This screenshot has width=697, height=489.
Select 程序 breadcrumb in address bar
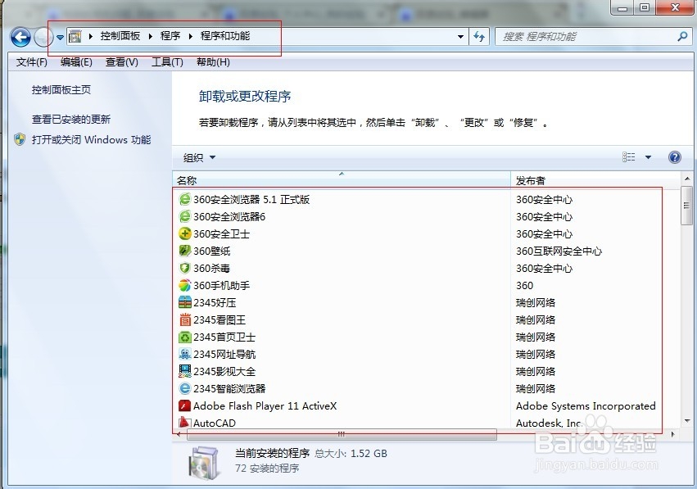click(x=170, y=36)
